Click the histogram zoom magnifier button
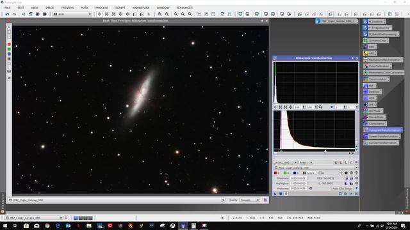Image resolution: width=410 pixels, height=230 pixels. click(x=320, y=107)
